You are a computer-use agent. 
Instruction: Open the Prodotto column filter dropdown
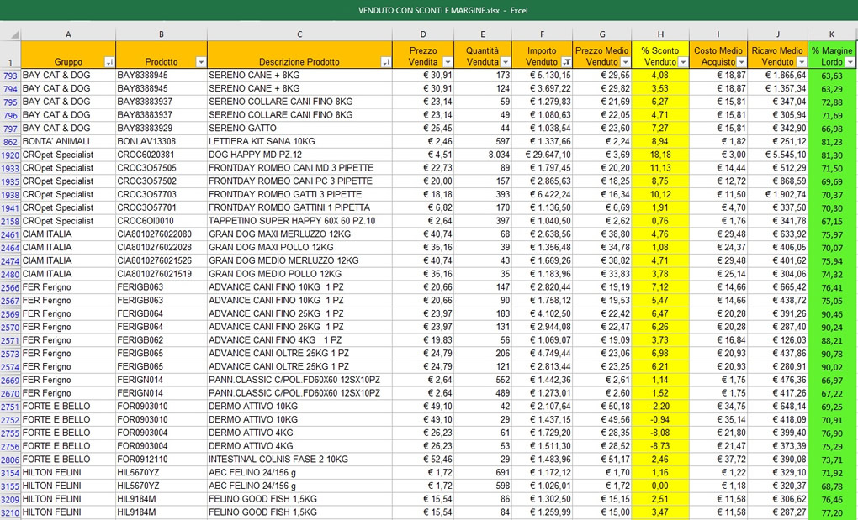tap(201, 62)
